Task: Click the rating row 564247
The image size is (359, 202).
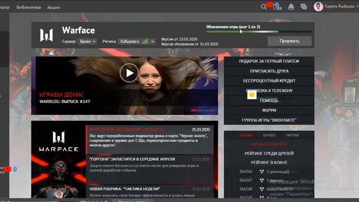Action: point(269,180)
